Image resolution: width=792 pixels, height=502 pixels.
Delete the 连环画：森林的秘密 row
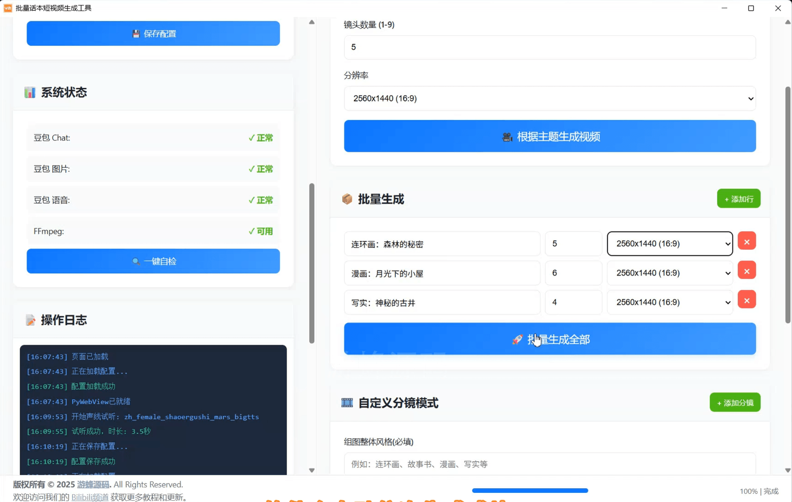(x=747, y=242)
